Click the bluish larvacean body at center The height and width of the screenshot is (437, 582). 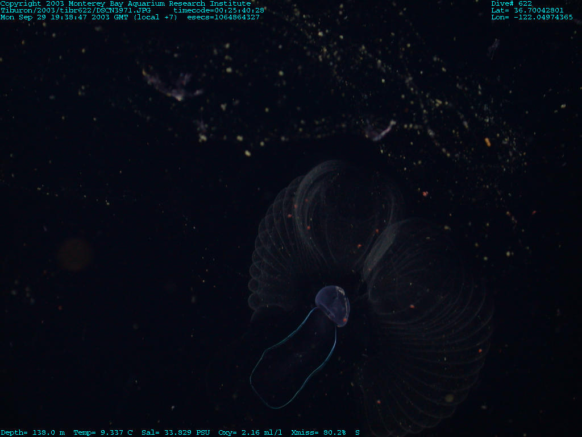[x=333, y=304]
